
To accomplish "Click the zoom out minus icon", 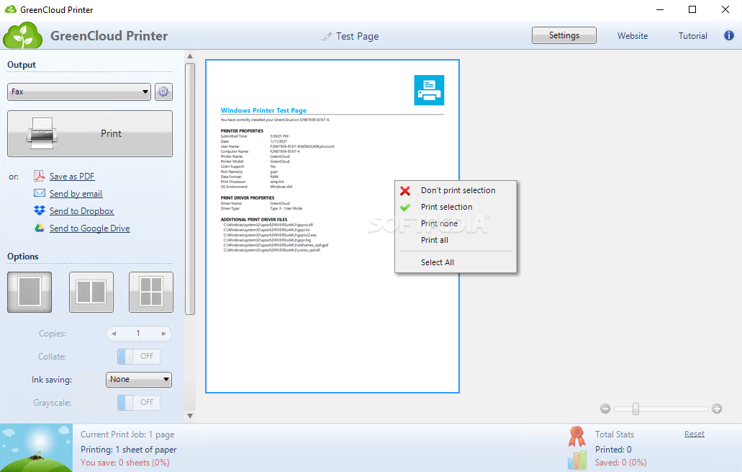I will pos(605,409).
